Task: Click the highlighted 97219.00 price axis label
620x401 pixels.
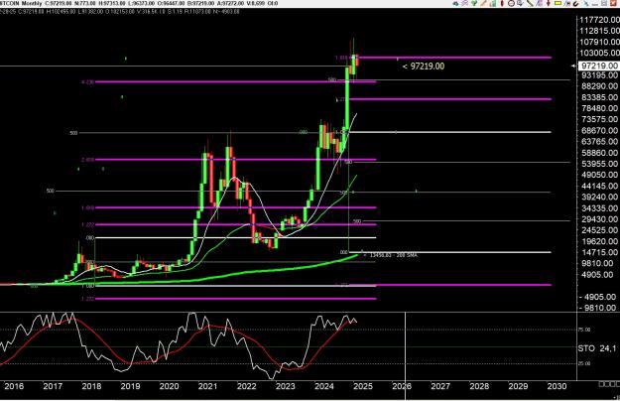Action: click(598, 66)
